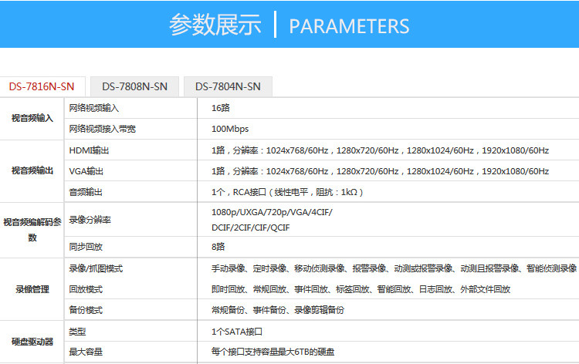Image resolution: width=579 pixels, height=364 pixels.
Task: Switch to the DS-7808N-SN tab
Action: [x=135, y=86]
